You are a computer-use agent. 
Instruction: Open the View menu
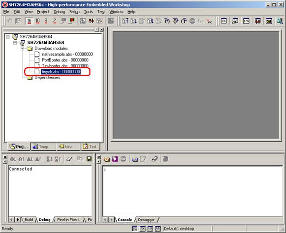[29, 12]
